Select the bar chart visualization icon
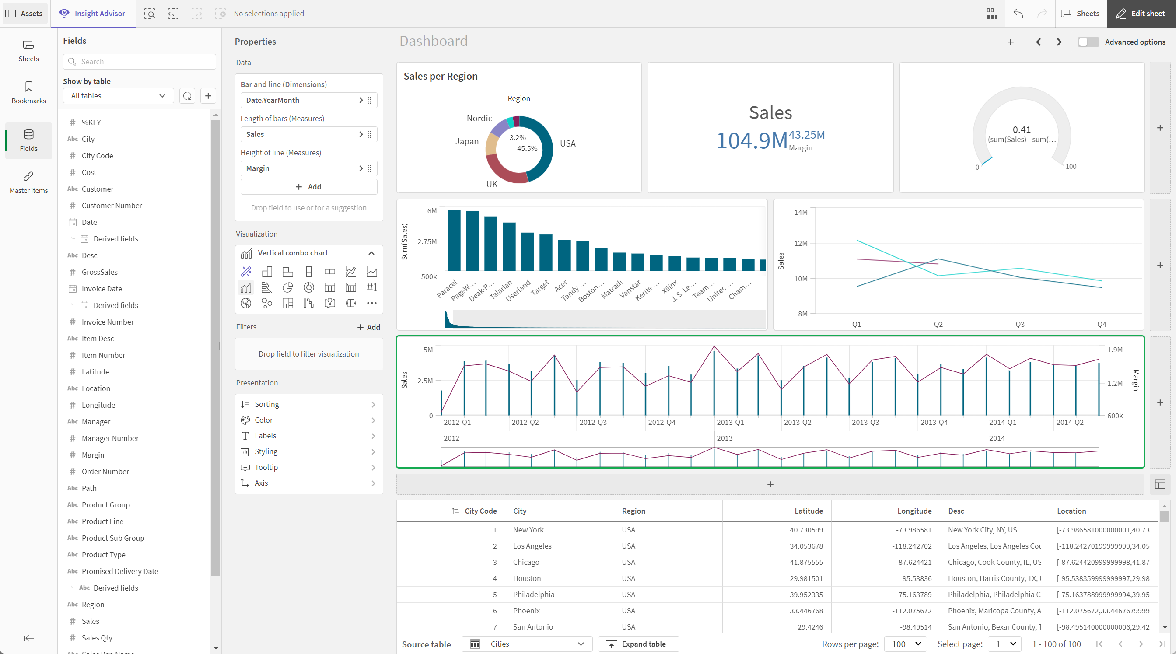Viewport: 1176px width, 654px height. click(x=266, y=271)
